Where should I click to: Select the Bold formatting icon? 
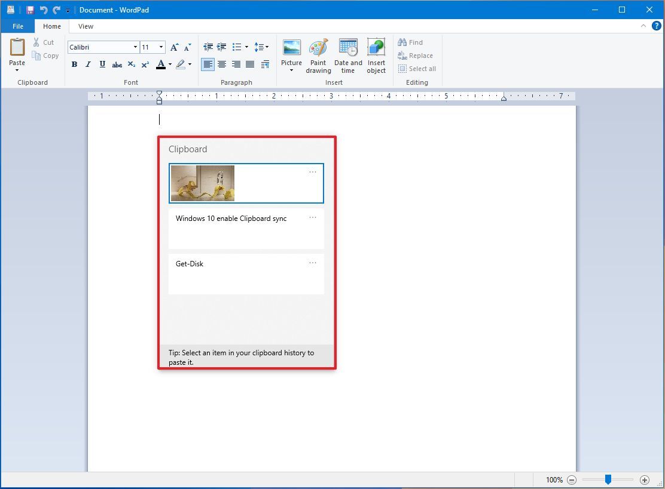coord(74,64)
